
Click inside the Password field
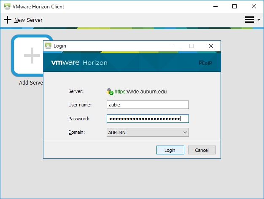pos(148,119)
